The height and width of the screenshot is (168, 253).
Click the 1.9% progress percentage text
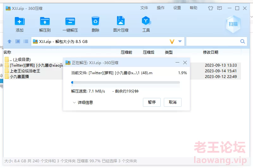point(182,73)
